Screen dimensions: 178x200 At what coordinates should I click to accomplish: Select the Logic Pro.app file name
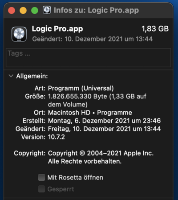tap(57, 29)
